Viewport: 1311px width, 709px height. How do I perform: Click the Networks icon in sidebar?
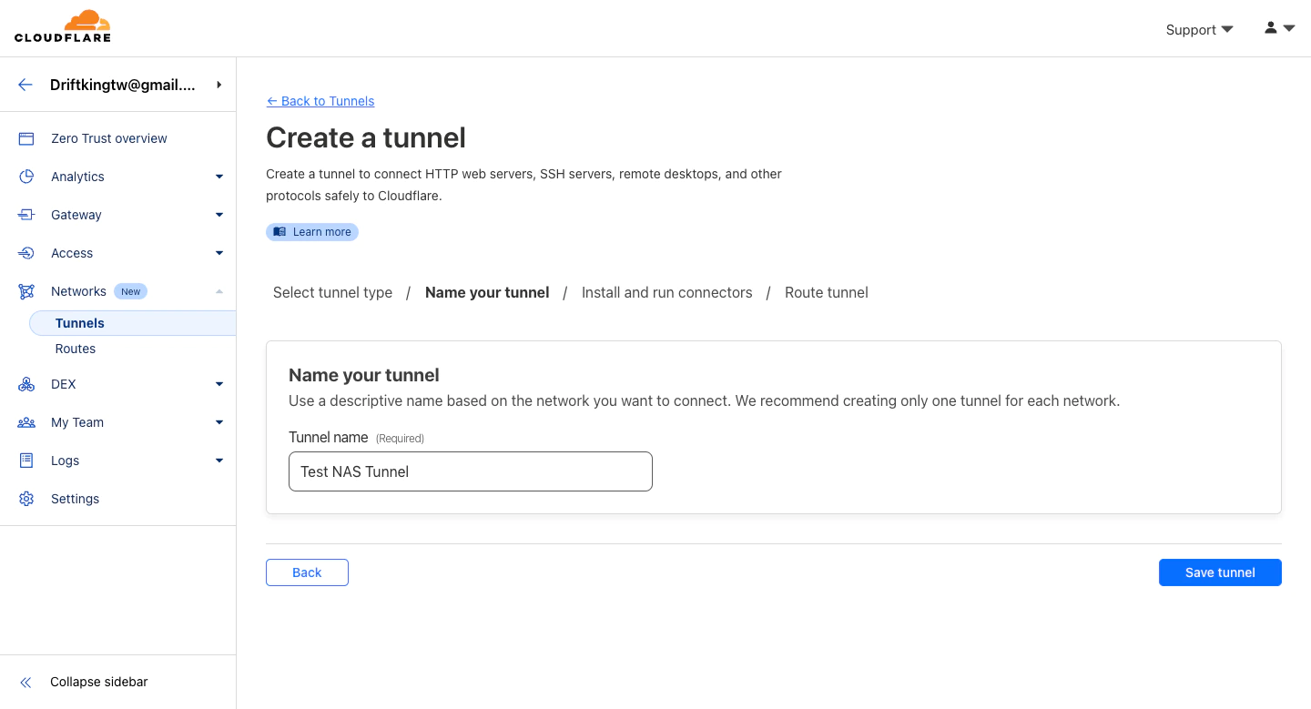26,291
